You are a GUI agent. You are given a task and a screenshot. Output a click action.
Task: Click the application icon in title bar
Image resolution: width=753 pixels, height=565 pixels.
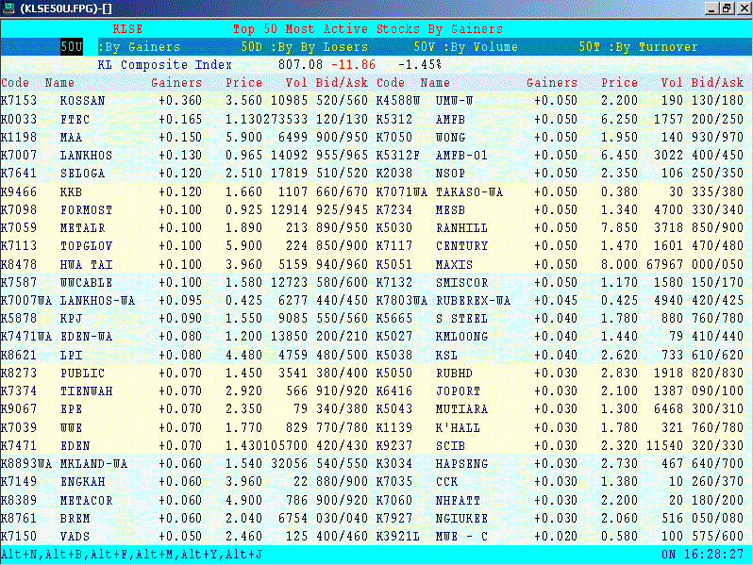pyautogui.click(x=8, y=8)
